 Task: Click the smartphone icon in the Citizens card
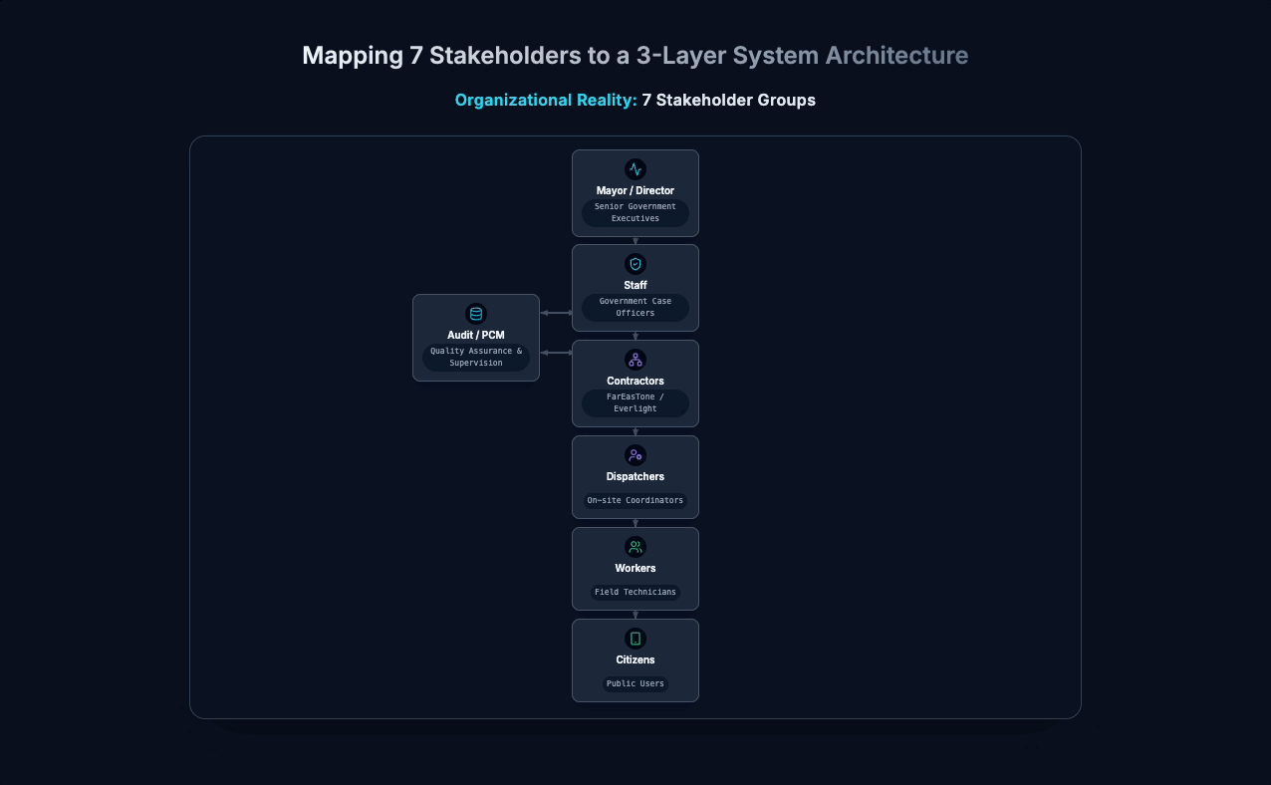pyautogui.click(x=635, y=639)
